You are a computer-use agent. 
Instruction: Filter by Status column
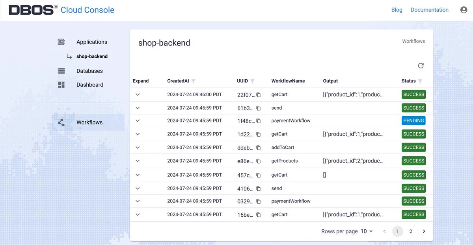tap(420, 81)
